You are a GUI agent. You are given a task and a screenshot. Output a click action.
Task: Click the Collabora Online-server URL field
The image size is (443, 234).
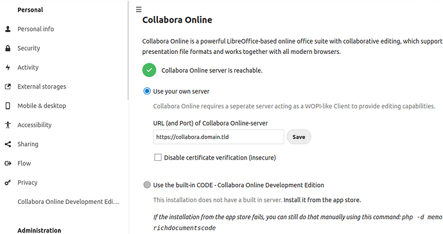point(218,137)
